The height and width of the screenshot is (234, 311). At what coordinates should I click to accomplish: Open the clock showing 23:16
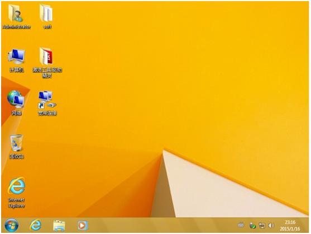(x=290, y=222)
